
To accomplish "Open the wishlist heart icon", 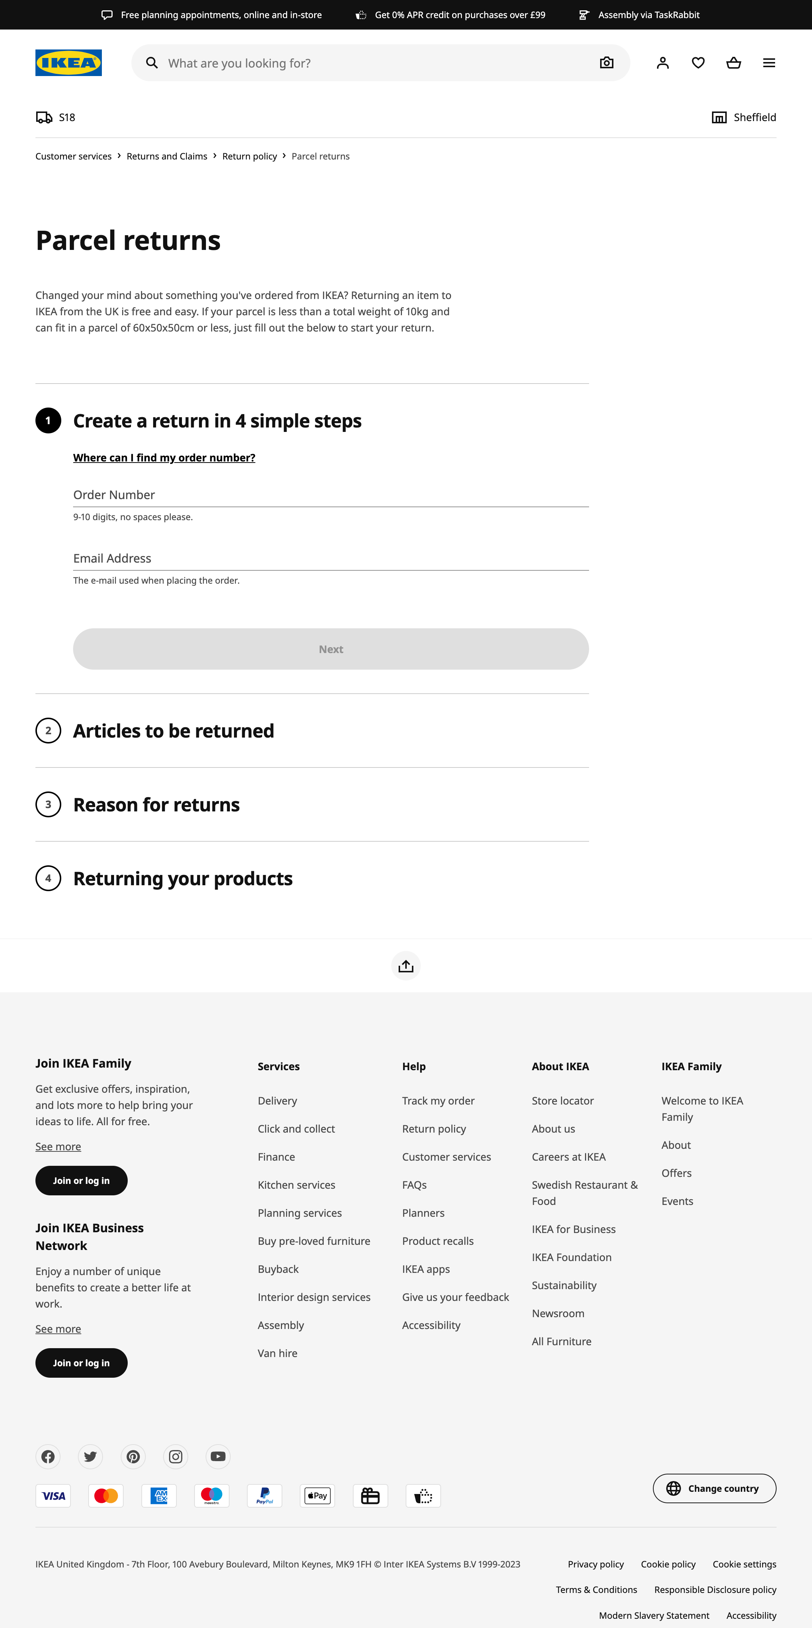I will (x=698, y=62).
